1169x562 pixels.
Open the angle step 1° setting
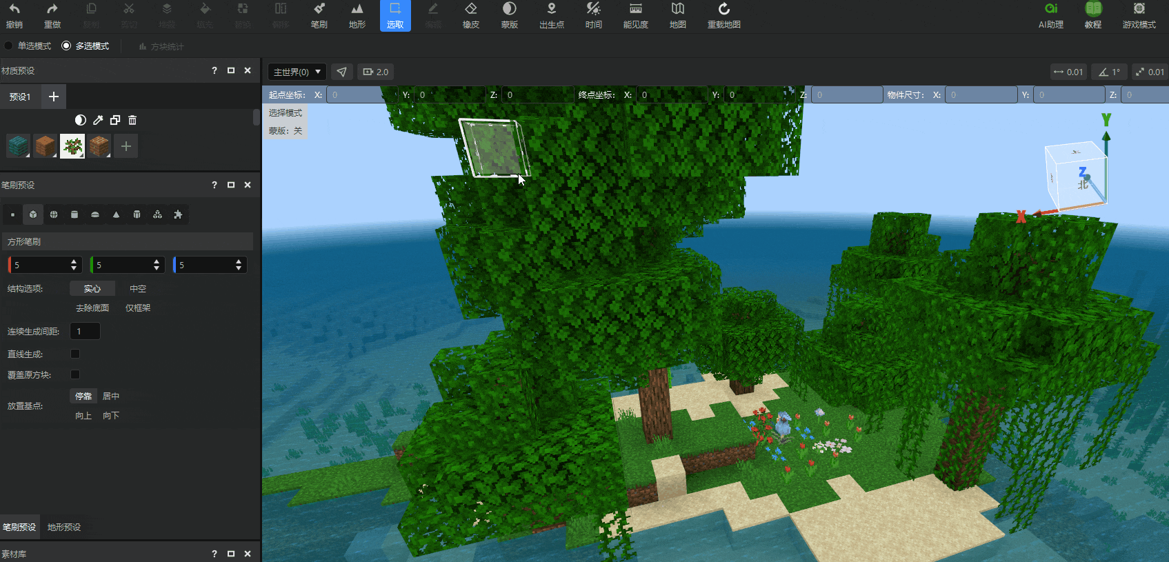pos(1110,72)
